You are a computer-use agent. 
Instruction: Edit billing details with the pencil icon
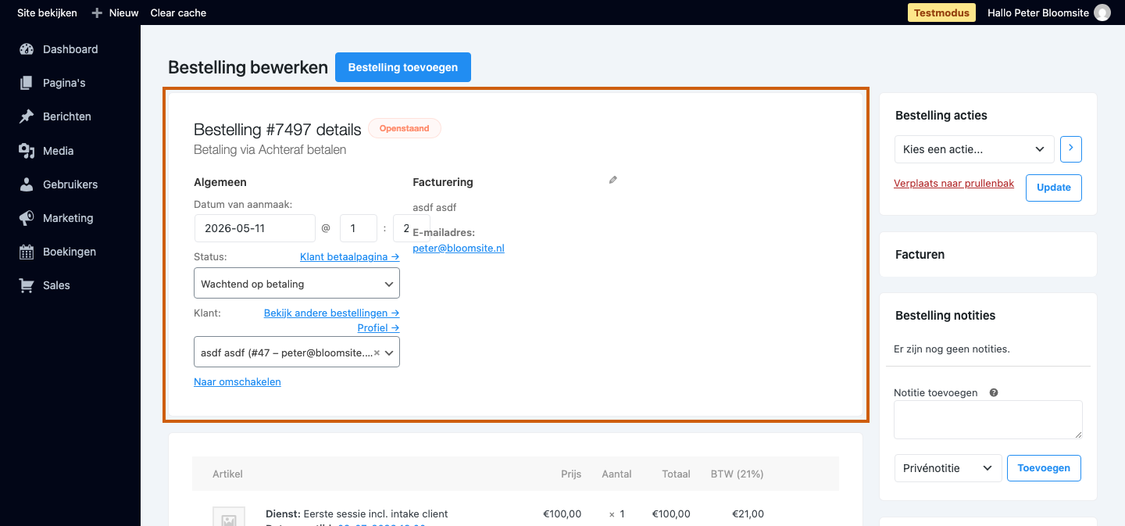point(613,180)
